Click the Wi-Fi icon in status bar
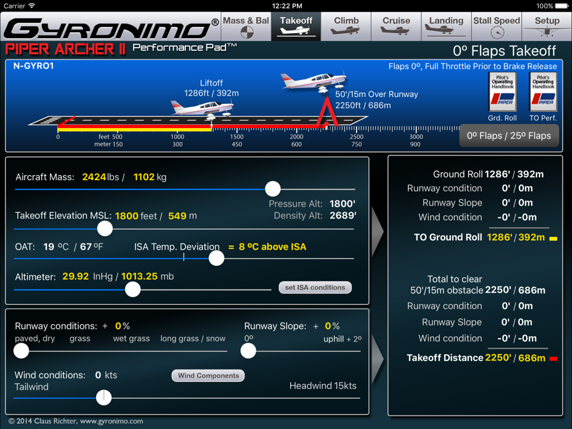The height and width of the screenshot is (429, 572). coord(31,6)
